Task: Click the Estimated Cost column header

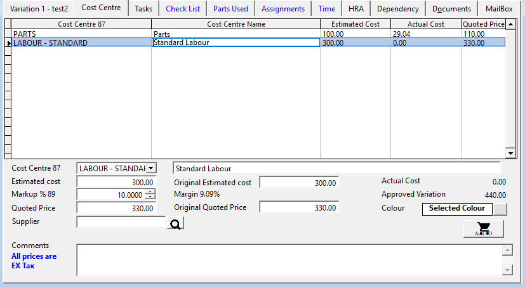Action: (355, 24)
